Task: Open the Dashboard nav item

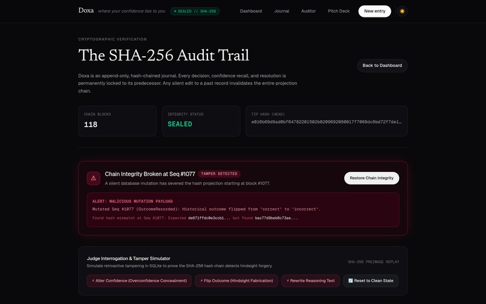Action: (x=251, y=11)
